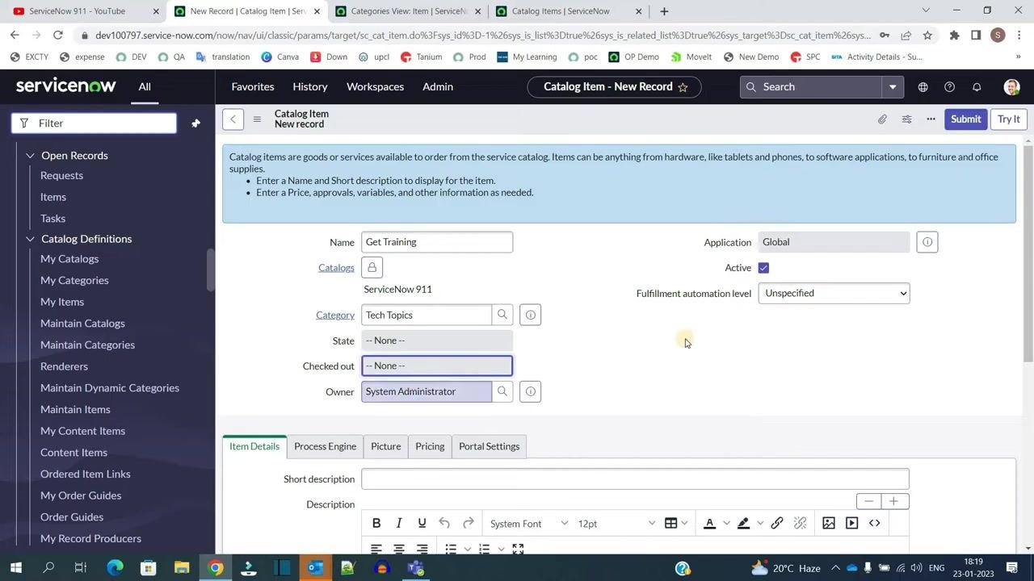Screen dimensions: 1034x581
Task: Expand the search scope dropdown arrow
Action: [893, 87]
